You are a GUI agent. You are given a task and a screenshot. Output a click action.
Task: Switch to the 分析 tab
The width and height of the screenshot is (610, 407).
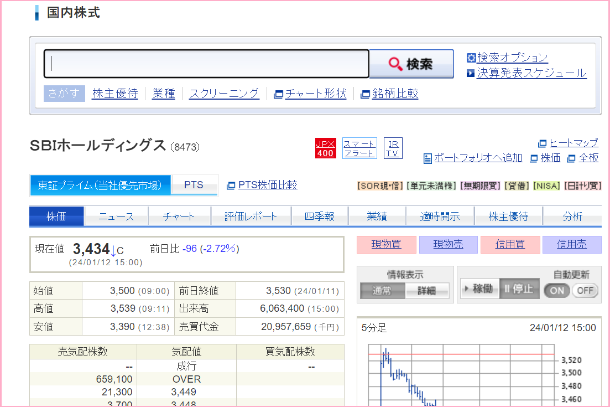pyautogui.click(x=572, y=216)
